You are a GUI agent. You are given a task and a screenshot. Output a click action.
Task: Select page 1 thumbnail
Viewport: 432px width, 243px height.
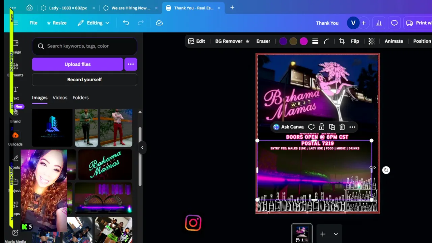point(302,234)
